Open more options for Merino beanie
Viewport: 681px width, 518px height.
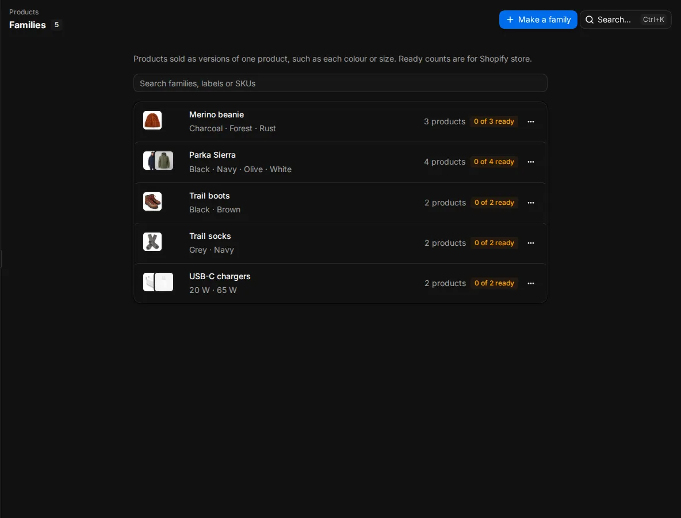point(530,121)
